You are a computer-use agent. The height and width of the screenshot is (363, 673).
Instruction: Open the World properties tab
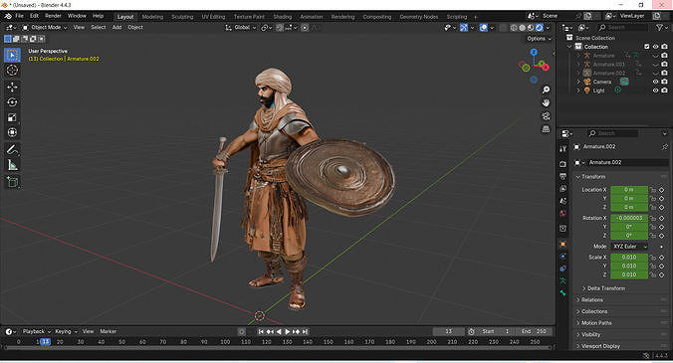click(x=563, y=213)
